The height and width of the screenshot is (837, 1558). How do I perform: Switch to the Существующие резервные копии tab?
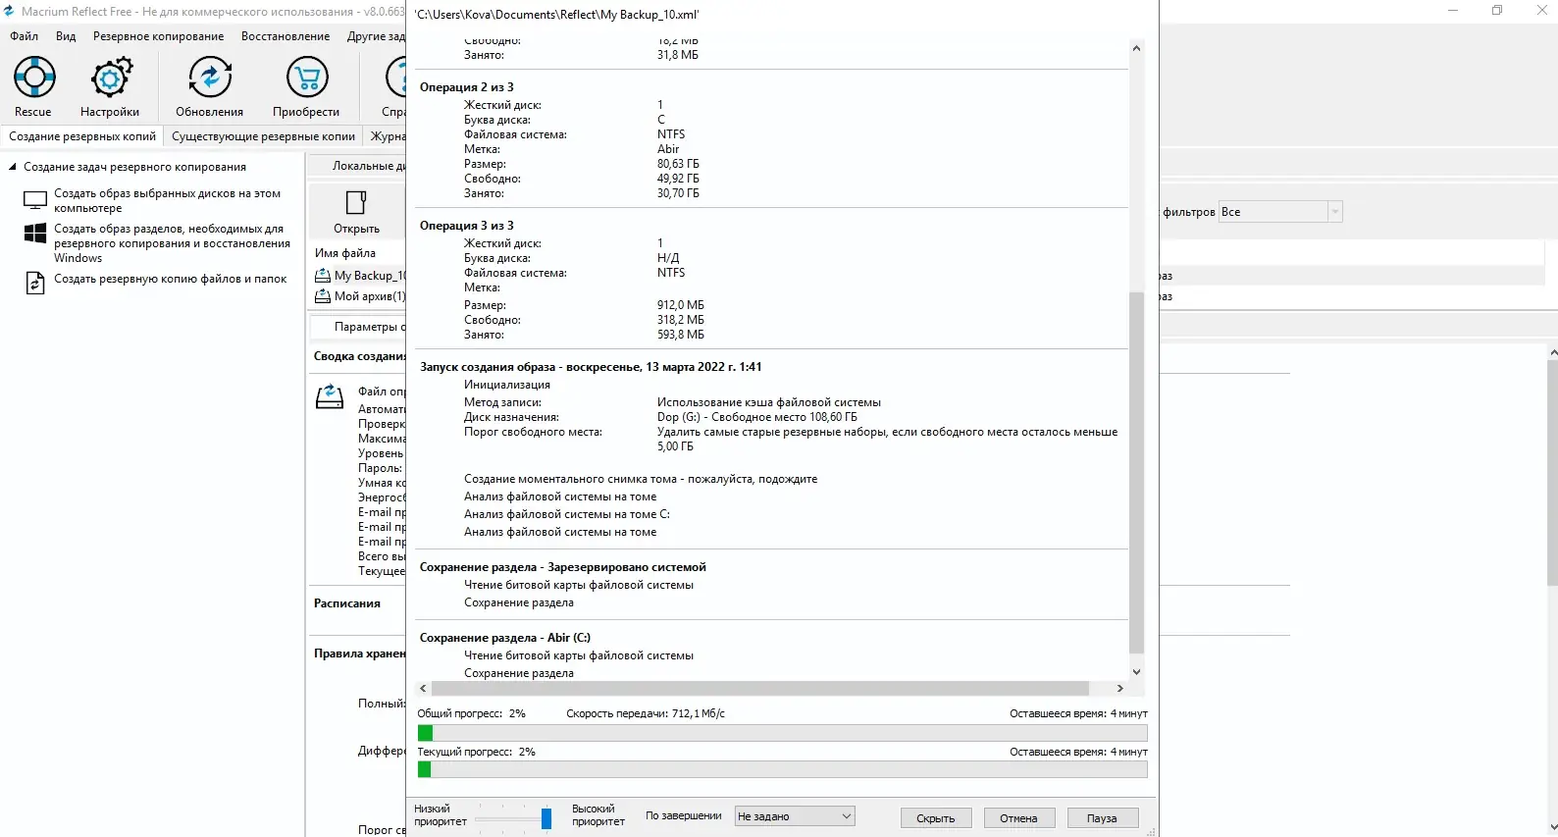(263, 136)
